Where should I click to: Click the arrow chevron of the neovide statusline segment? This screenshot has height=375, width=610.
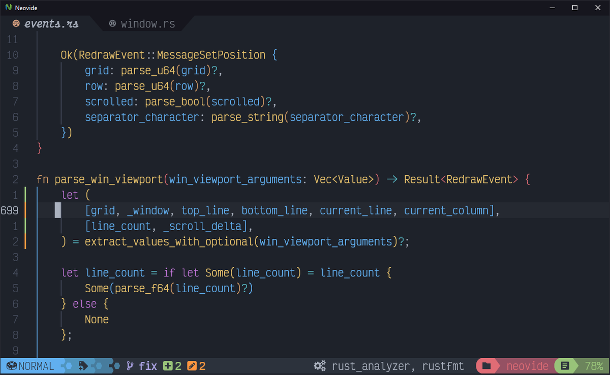(498, 365)
